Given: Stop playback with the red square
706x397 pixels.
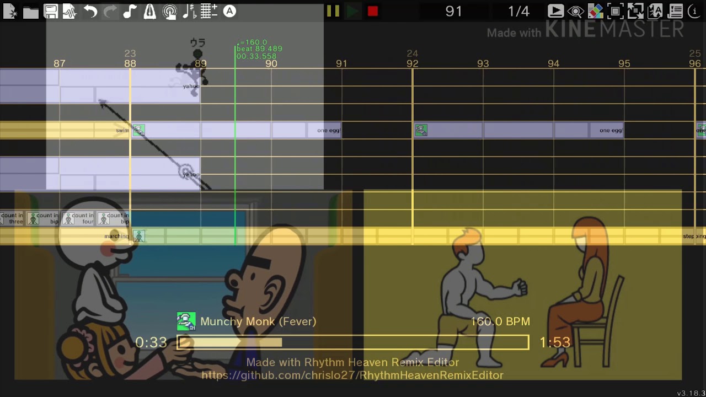Looking at the screenshot, I should click(x=373, y=11).
